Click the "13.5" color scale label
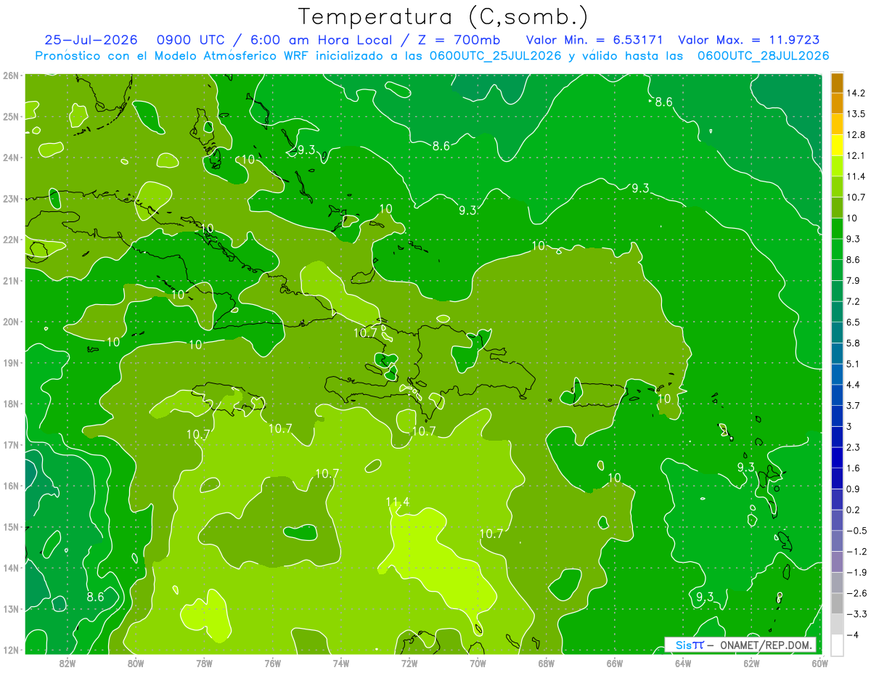Image resolution: width=871 pixels, height=673 pixels. click(x=856, y=114)
